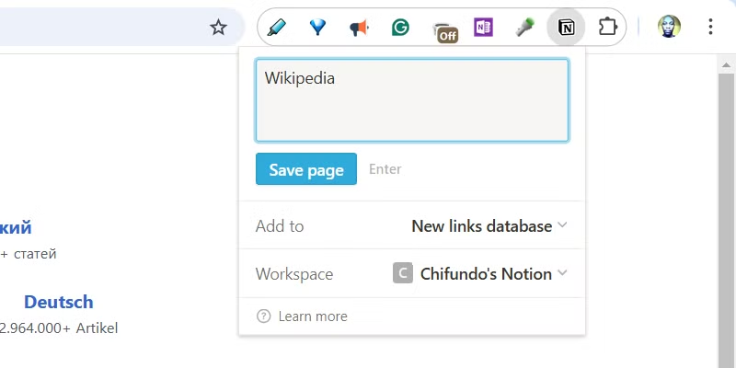Bookmark this page with the star icon
The width and height of the screenshot is (736, 368).
tap(218, 28)
